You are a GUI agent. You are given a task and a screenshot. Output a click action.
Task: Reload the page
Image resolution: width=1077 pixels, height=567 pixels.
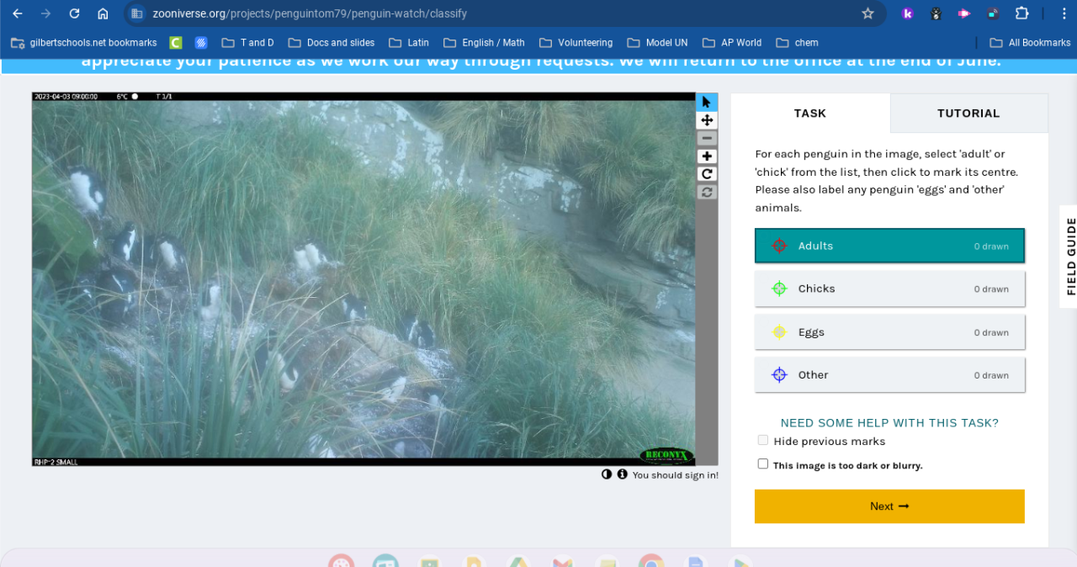74,13
